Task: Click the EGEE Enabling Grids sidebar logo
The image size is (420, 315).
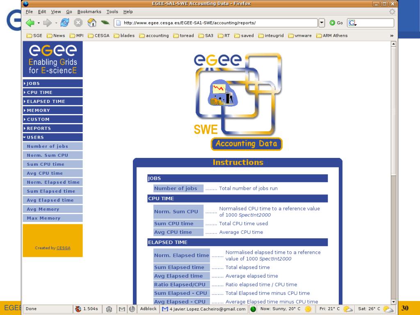Action: click(53, 59)
